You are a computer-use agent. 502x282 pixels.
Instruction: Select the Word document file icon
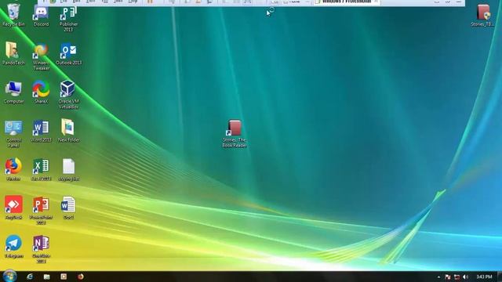(68, 208)
